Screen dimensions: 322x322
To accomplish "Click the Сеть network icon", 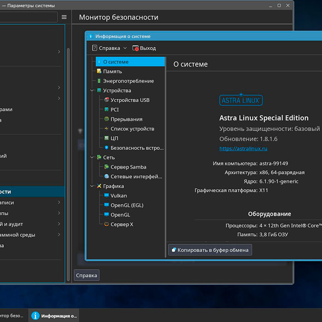I will (x=99, y=157).
